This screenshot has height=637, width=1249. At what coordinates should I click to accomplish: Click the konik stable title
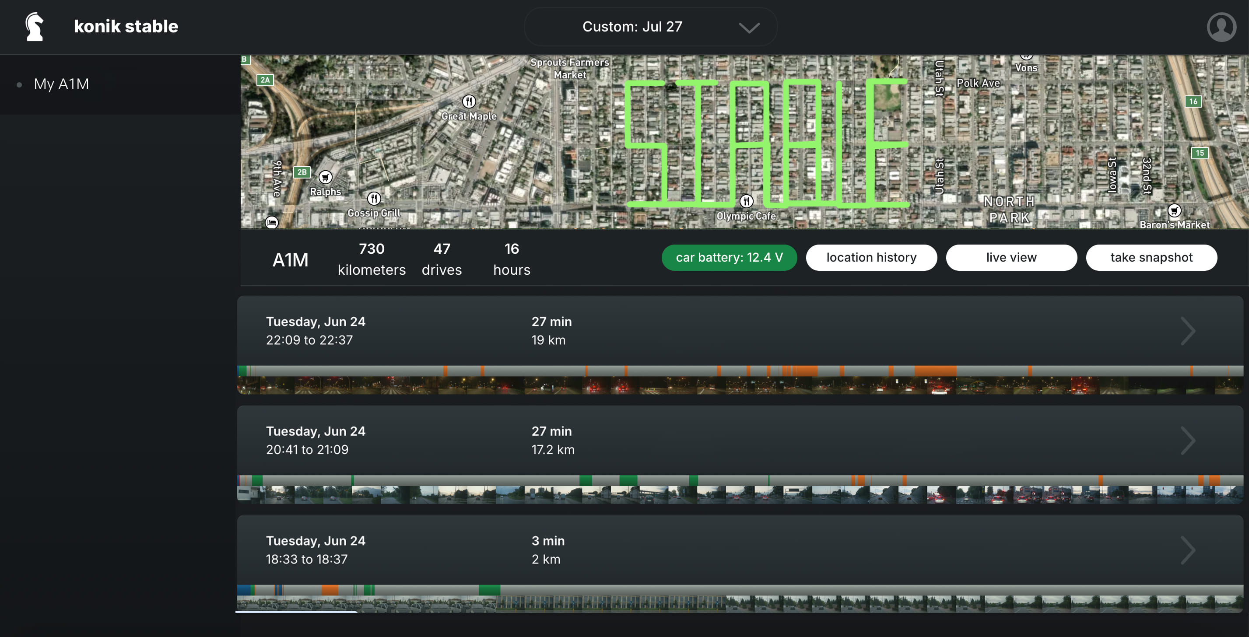coord(126,26)
